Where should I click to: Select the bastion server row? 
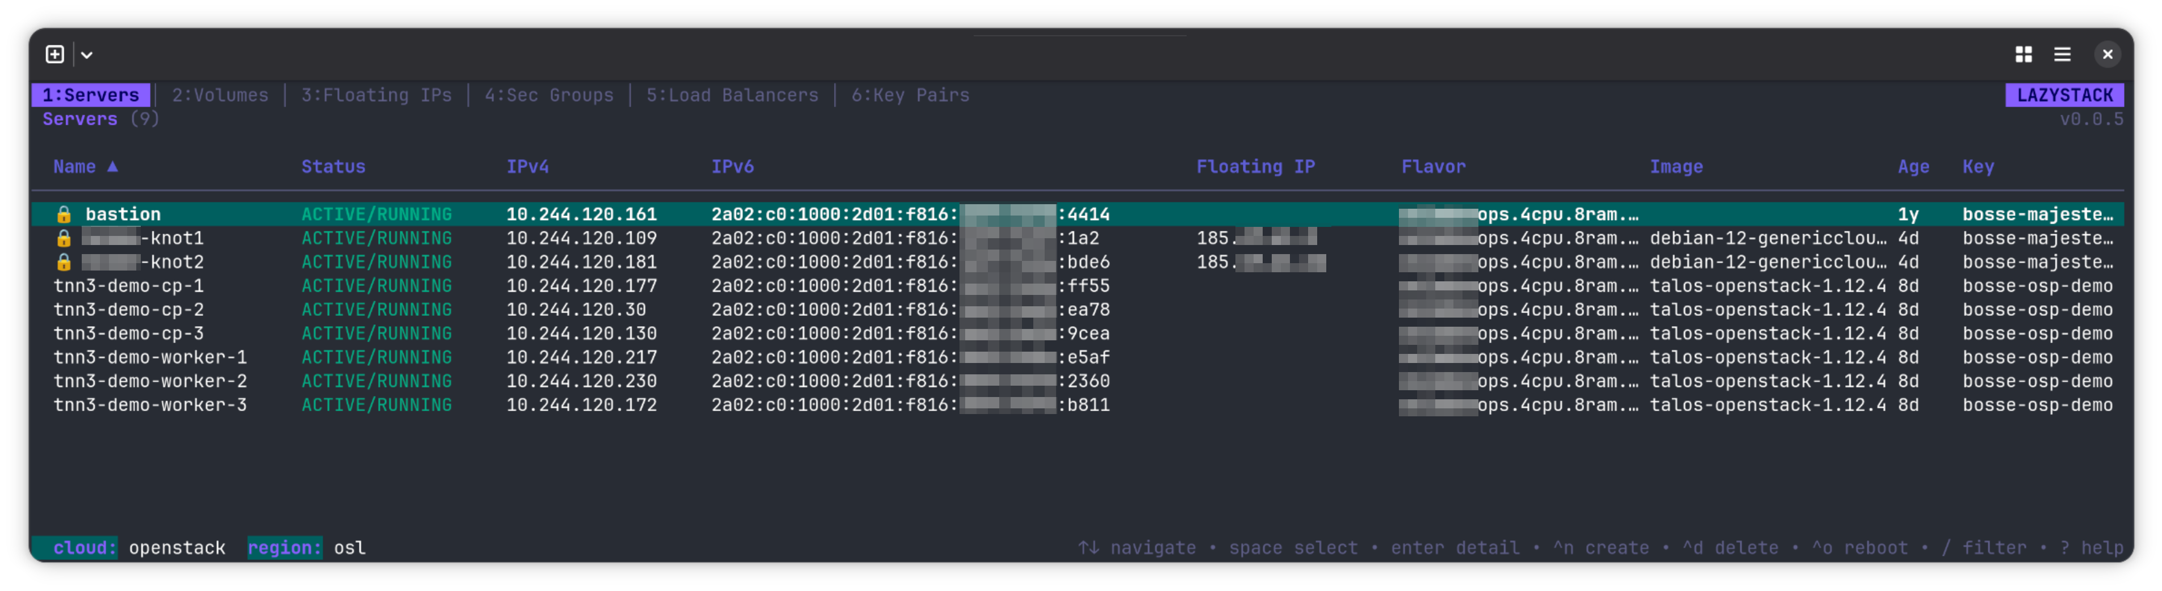coord(1078,214)
